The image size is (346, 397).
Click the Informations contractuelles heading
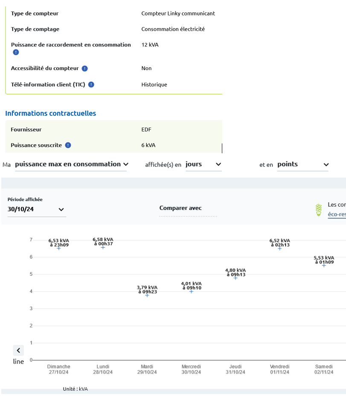click(50, 113)
